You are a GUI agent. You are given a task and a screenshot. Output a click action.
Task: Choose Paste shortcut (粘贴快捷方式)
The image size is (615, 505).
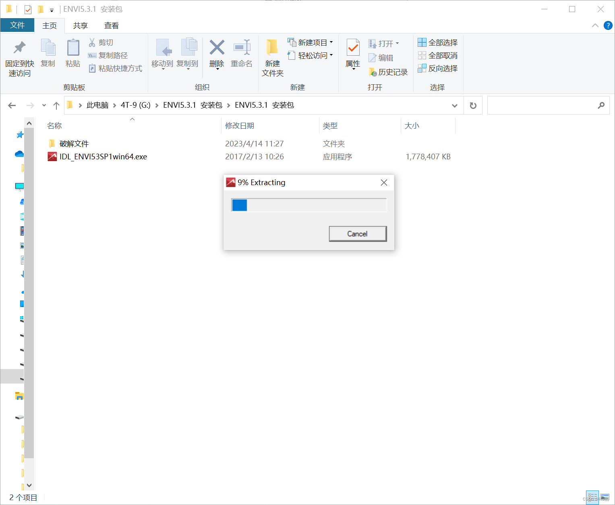pyautogui.click(x=116, y=68)
